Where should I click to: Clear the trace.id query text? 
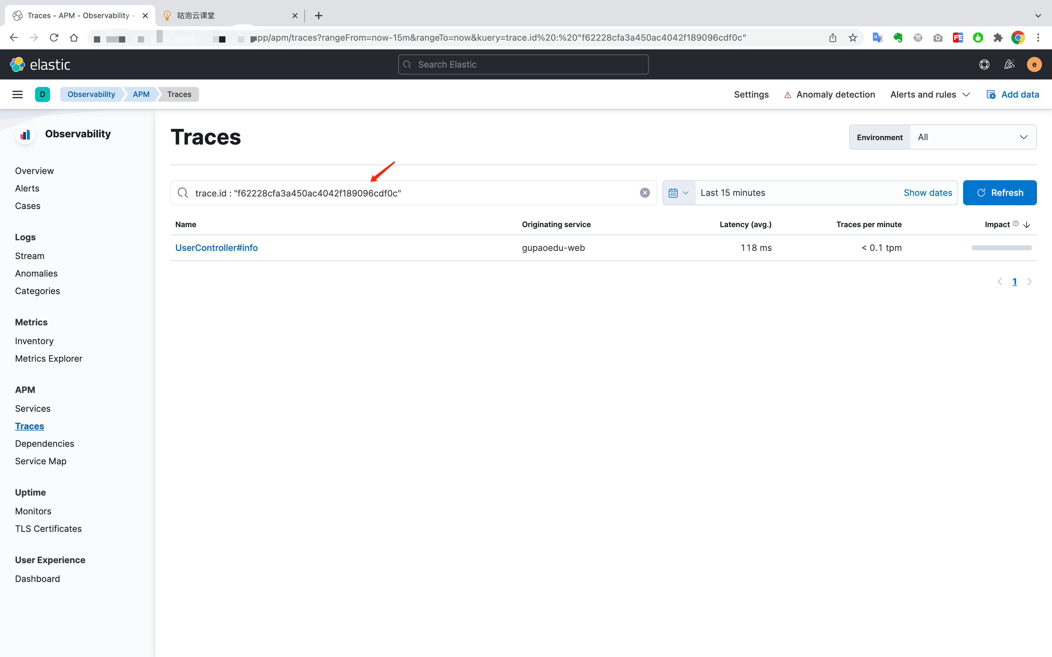click(645, 193)
